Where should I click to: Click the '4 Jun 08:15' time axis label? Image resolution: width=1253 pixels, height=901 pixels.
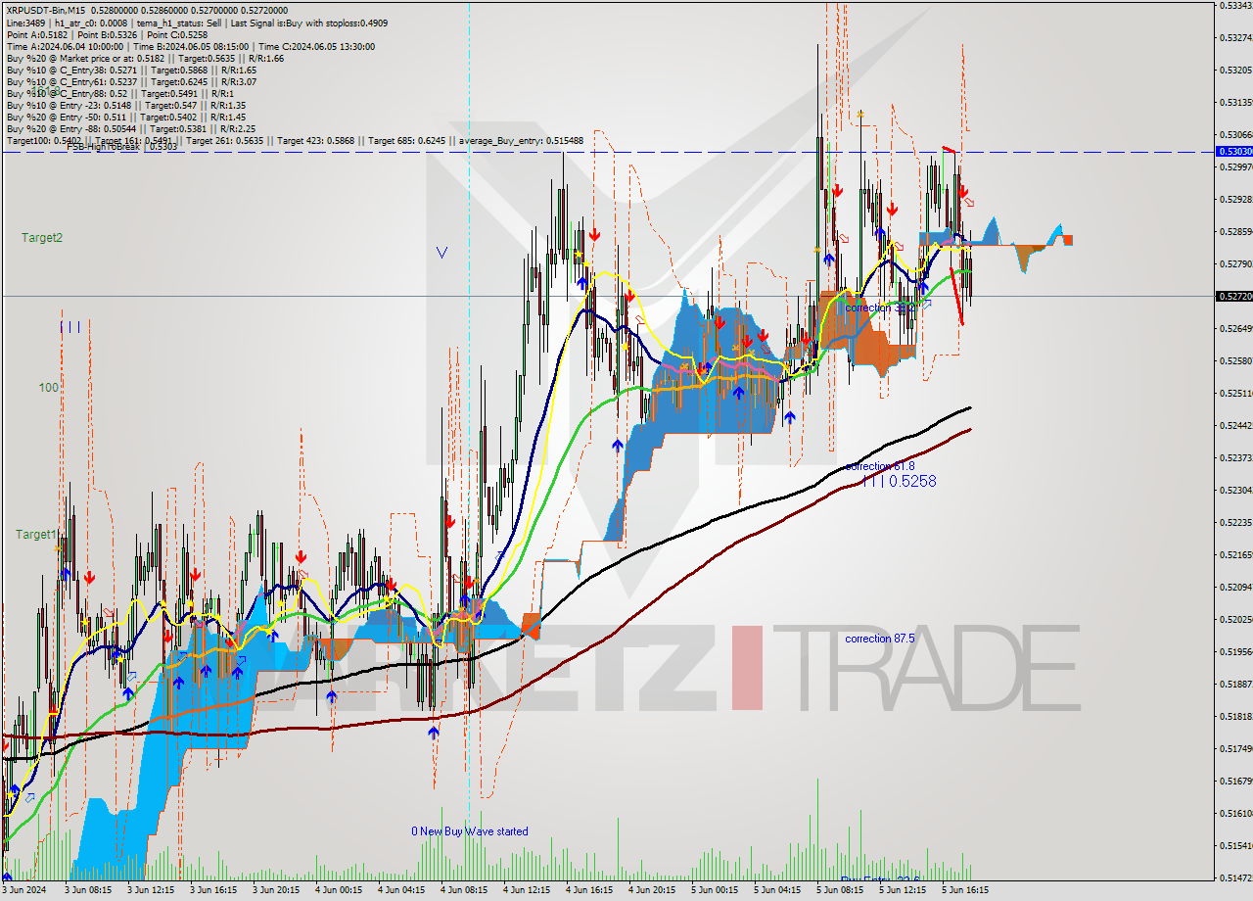tap(463, 890)
